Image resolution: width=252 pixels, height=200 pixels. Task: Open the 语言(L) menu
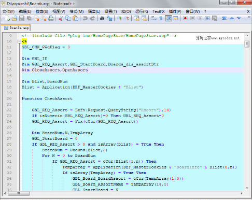point(94,11)
